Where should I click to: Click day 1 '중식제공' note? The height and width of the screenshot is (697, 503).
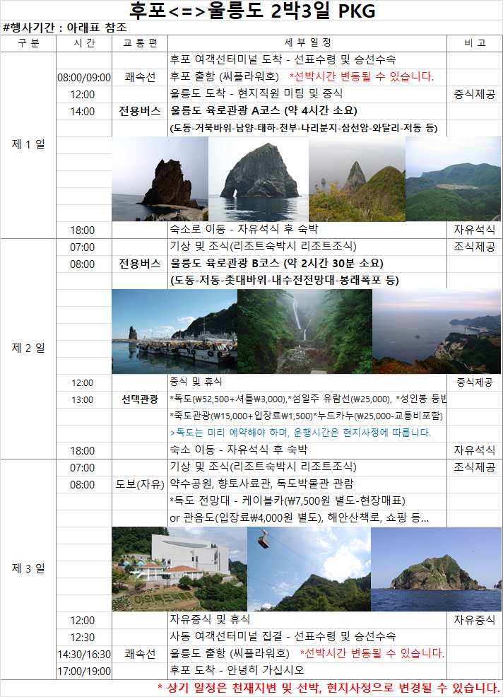(475, 94)
